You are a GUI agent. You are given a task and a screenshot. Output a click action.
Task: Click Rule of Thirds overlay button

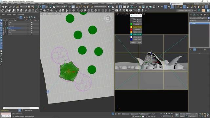click(x=137, y=27)
